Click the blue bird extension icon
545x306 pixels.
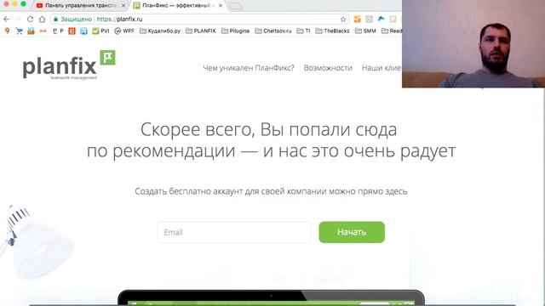click(381, 19)
